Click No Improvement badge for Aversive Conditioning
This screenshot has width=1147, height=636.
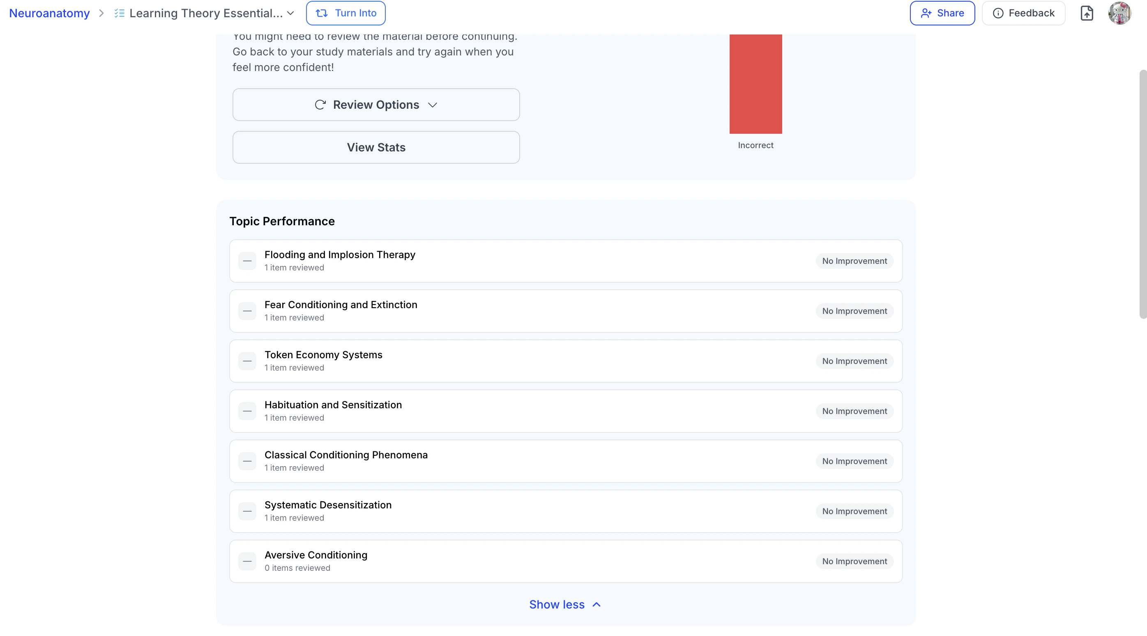tap(854, 561)
